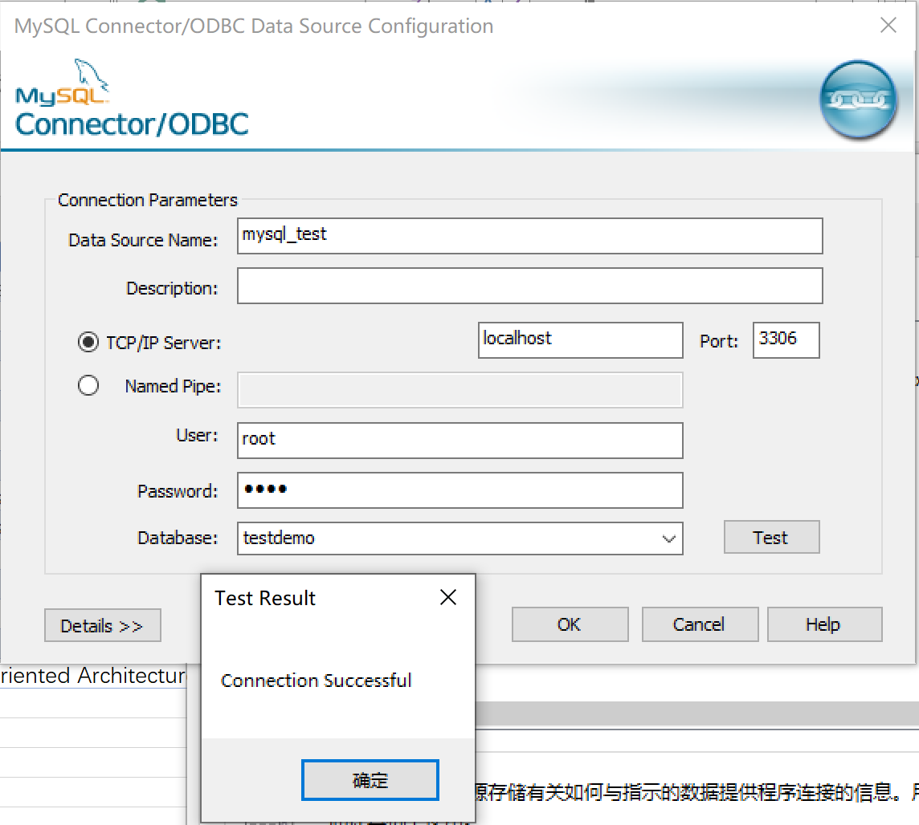
Task: Click the Named Pipe text field
Action: pos(460,390)
